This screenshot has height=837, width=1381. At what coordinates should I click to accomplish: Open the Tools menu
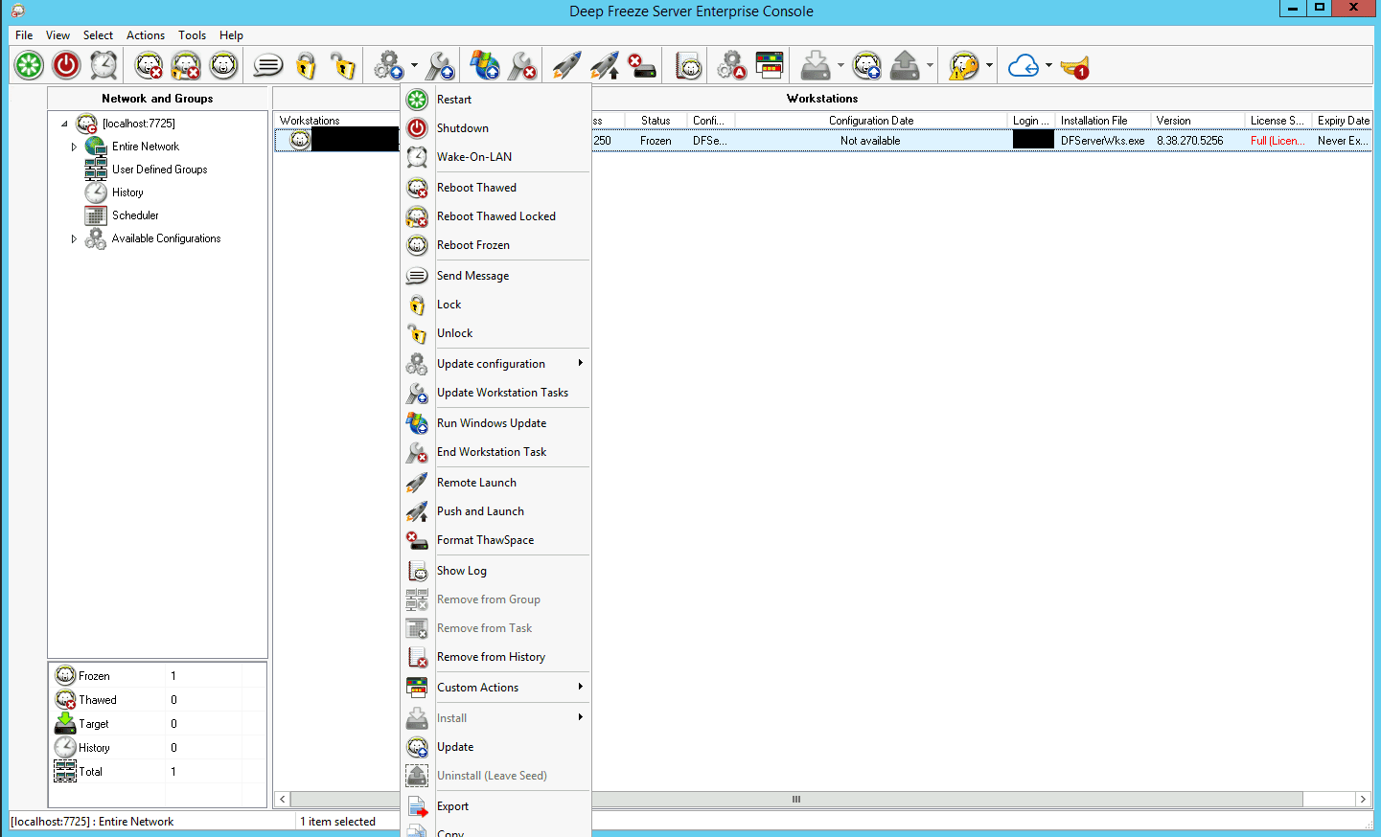click(x=192, y=35)
